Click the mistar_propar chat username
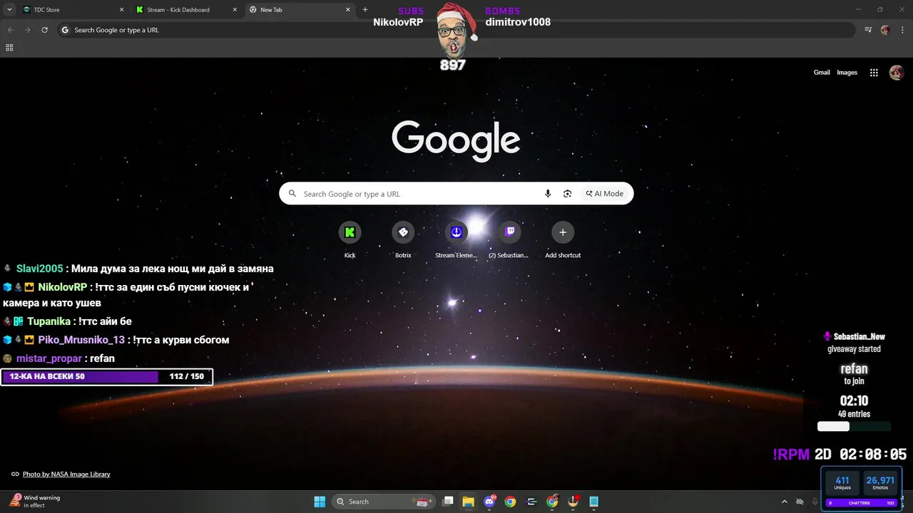Screen dimensions: 913x513 coord(49,358)
